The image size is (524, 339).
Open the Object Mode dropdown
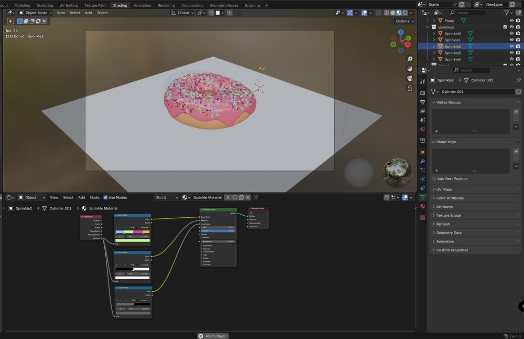(36, 13)
